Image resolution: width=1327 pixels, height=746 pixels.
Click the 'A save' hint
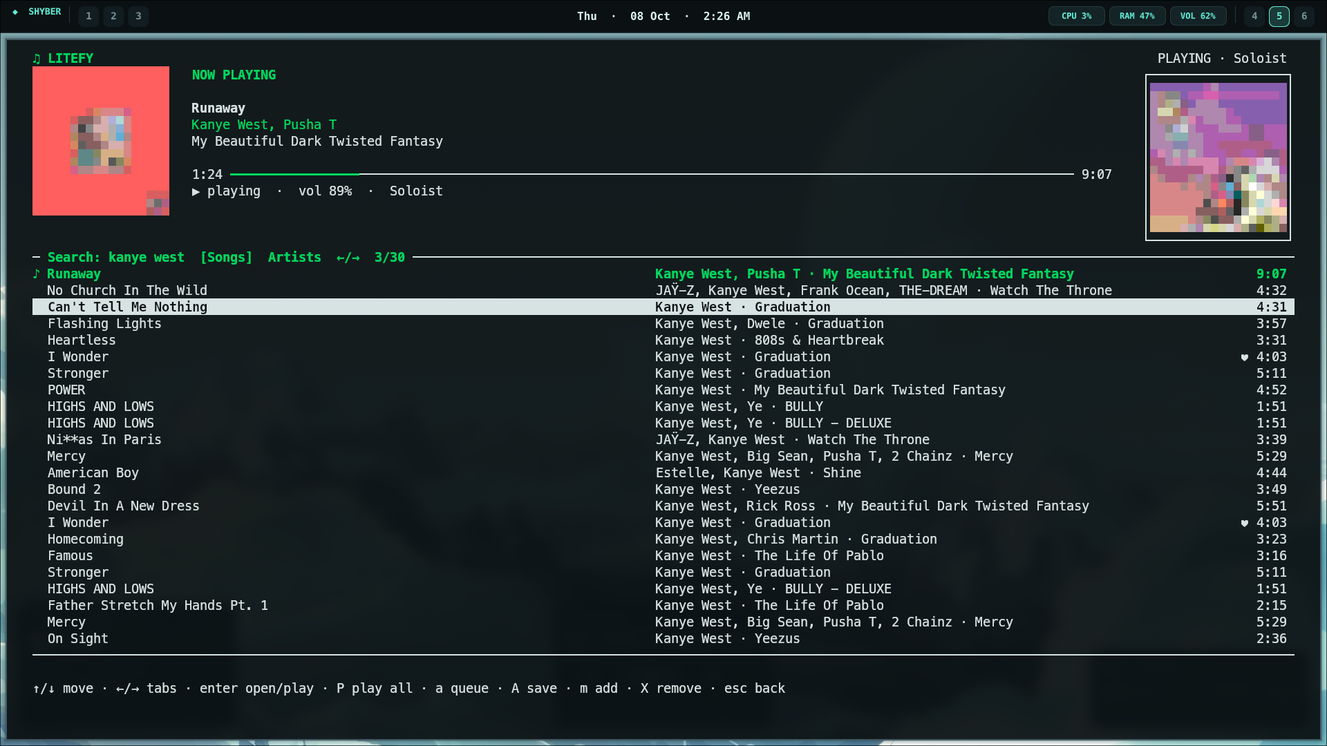(x=534, y=689)
